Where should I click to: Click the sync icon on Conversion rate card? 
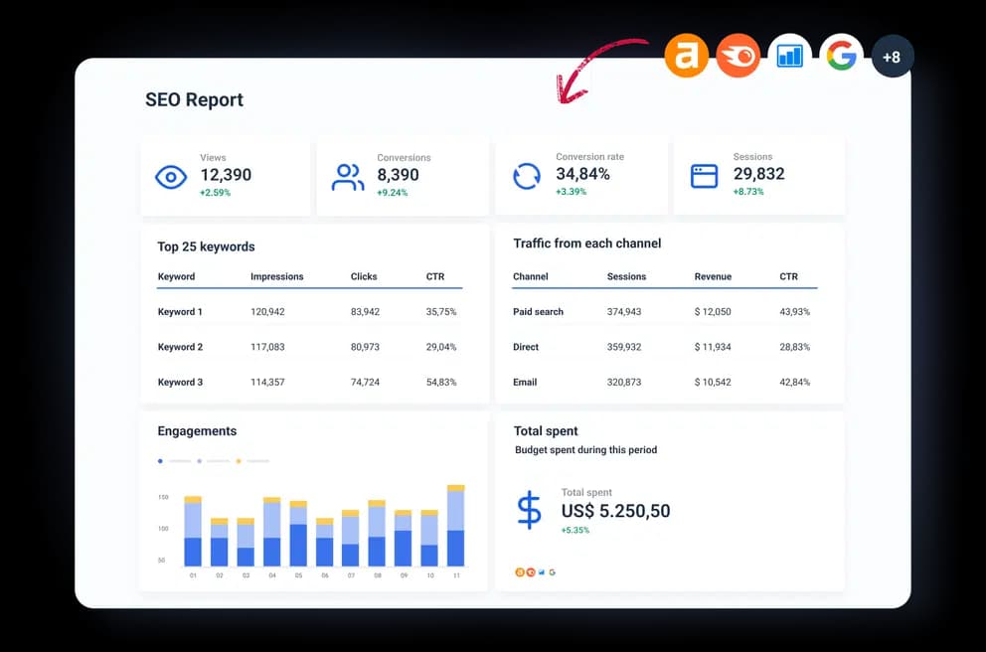(x=526, y=177)
